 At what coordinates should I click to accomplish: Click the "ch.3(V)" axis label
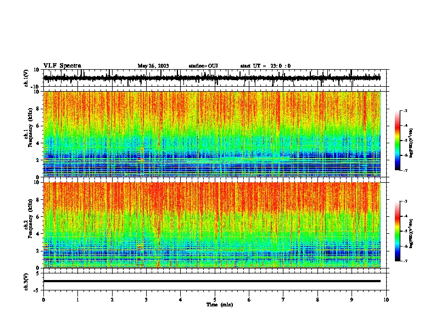pos(26,282)
